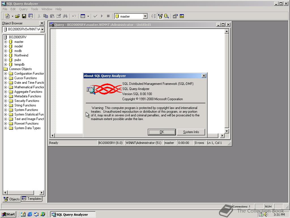Click the Display Estimated Execution Plan icon
This screenshot has width=290, height=218.
(x=153, y=16)
